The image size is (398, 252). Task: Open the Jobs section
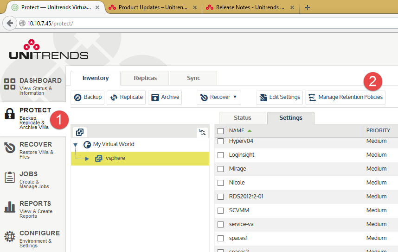[33, 180]
